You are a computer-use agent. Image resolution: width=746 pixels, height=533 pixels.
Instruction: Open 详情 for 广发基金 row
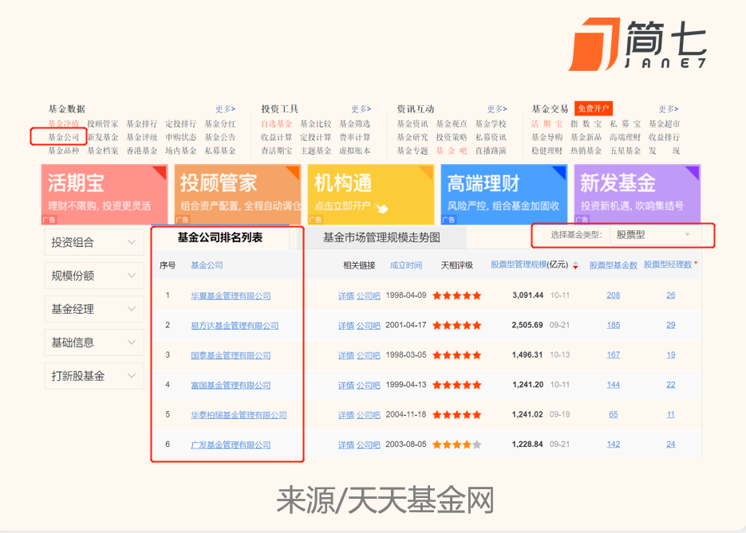pos(346,445)
